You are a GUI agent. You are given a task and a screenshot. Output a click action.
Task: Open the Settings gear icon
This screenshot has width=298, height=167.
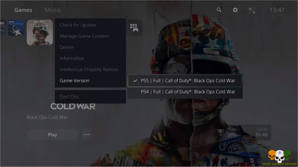click(235, 10)
